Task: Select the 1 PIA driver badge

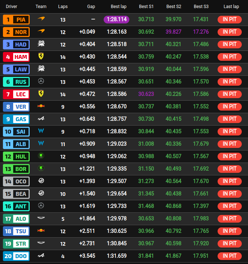Action: (16, 19)
